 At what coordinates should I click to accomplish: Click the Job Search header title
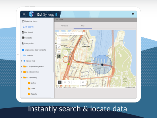point(59,20)
